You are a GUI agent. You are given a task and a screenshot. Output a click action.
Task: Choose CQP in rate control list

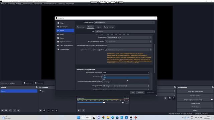point(126,78)
